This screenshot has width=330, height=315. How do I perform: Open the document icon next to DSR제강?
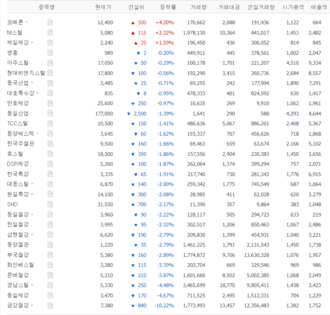point(50,164)
